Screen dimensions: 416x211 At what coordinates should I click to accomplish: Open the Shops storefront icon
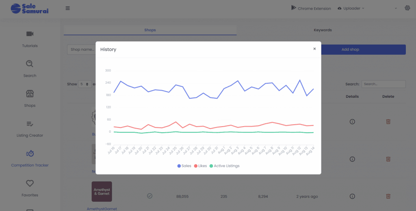point(30,94)
